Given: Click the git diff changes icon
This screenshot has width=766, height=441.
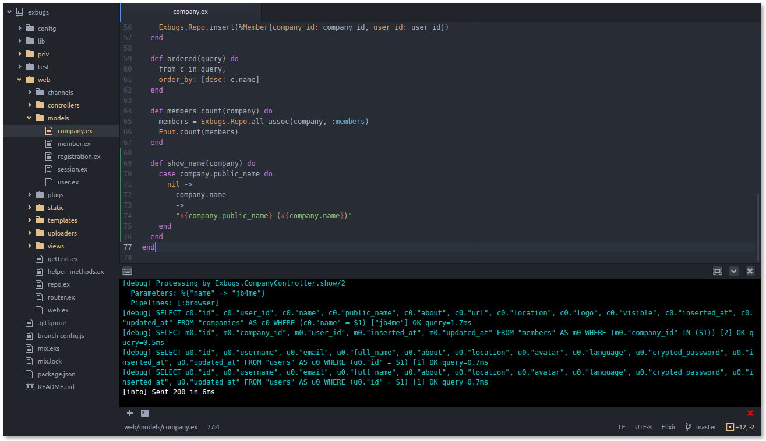Looking at the screenshot, I should coord(730,427).
